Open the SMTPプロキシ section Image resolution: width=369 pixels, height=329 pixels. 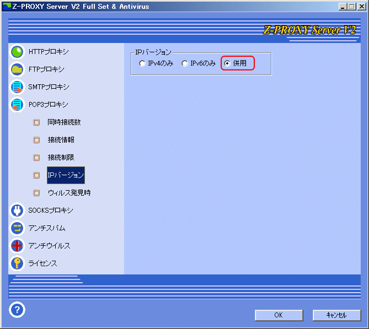[49, 87]
